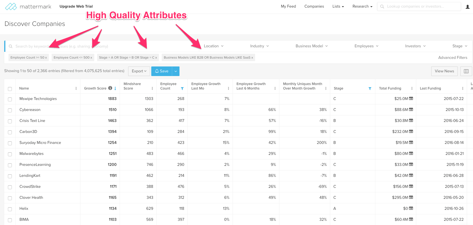Open Employee Growth Last 6 Months options
This screenshot has width=473, height=225.
point(275,88)
